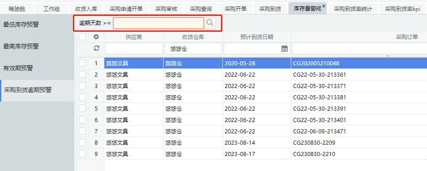Click the 供应商 filter input box
The height and width of the screenshot is (171, 427).
(134, 49)
